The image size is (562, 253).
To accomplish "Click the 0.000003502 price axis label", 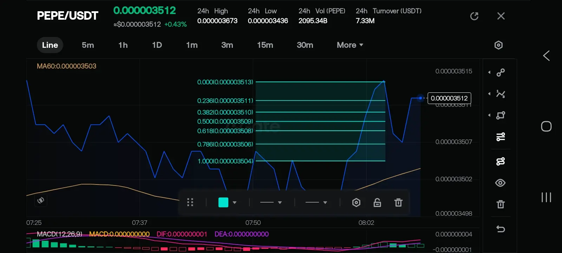I will 454,179.
